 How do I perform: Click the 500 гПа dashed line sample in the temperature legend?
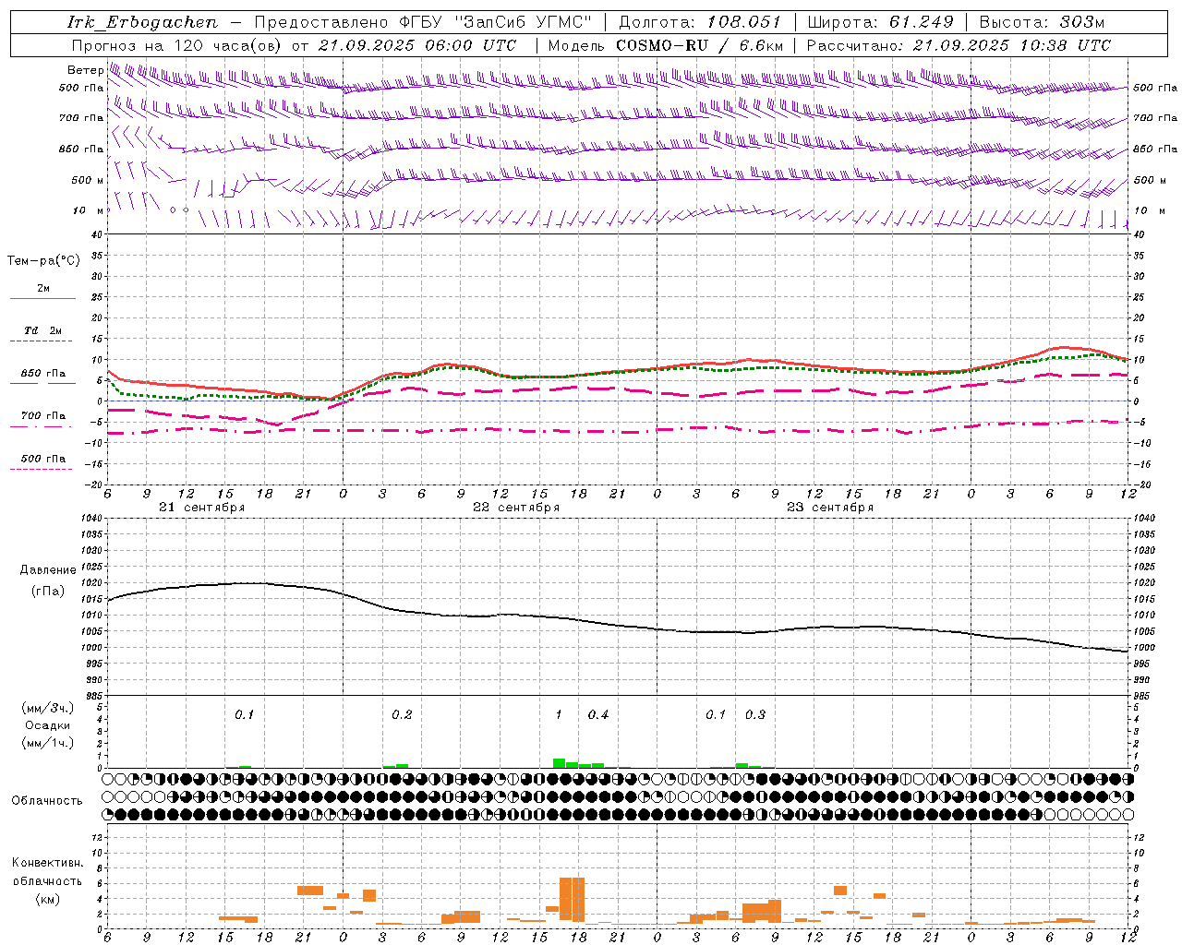point(41,469)
